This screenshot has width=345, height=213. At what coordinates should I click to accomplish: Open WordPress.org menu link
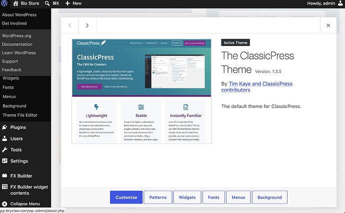(16, 35)
